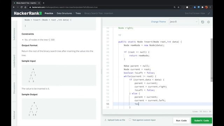This screenshot has width=224, height=126.
Task: Open editor settings gear icon
Action: (209, 22)
